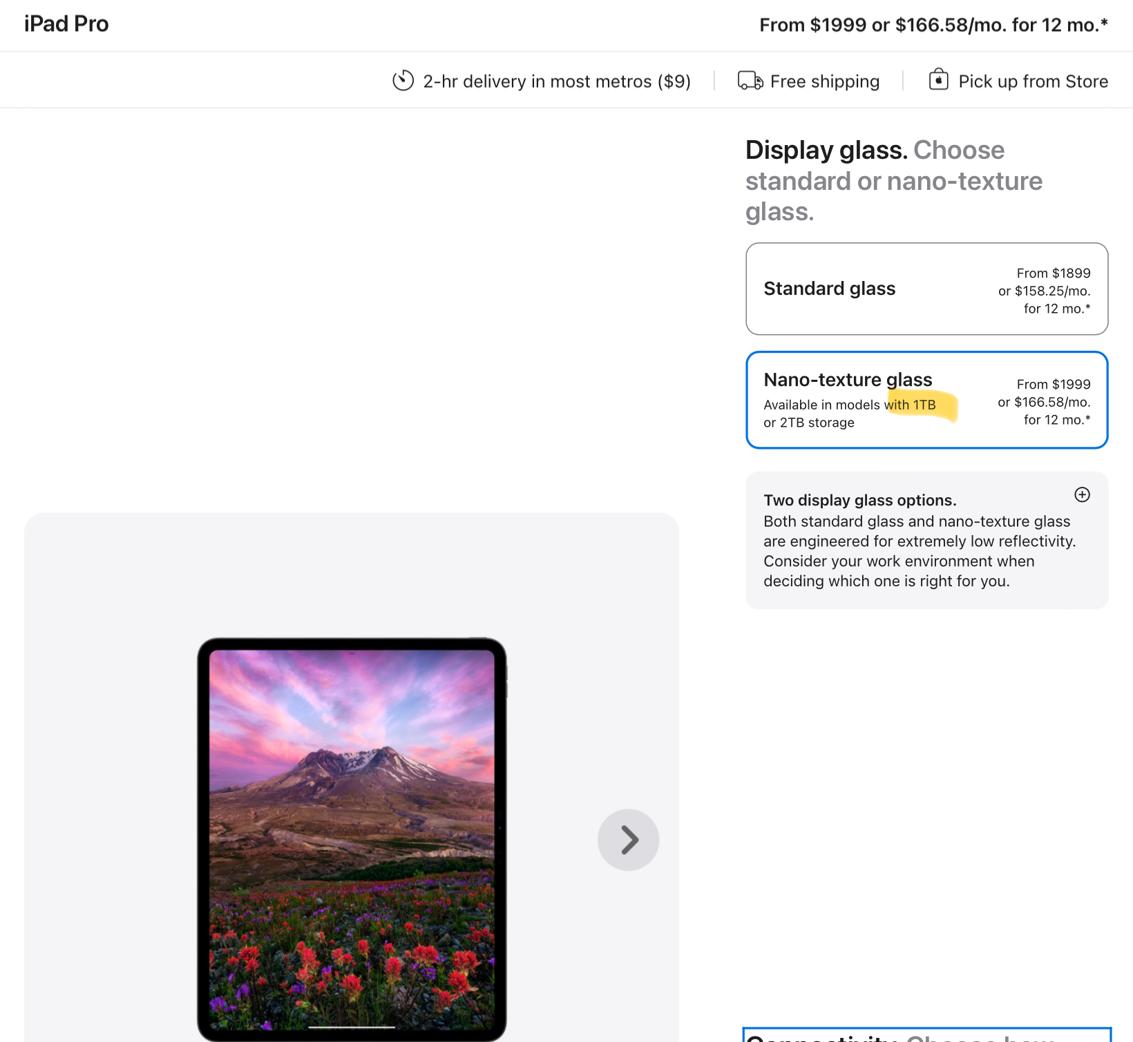
Task: Open Pick up from Store link
Action: coord(1033,81)
